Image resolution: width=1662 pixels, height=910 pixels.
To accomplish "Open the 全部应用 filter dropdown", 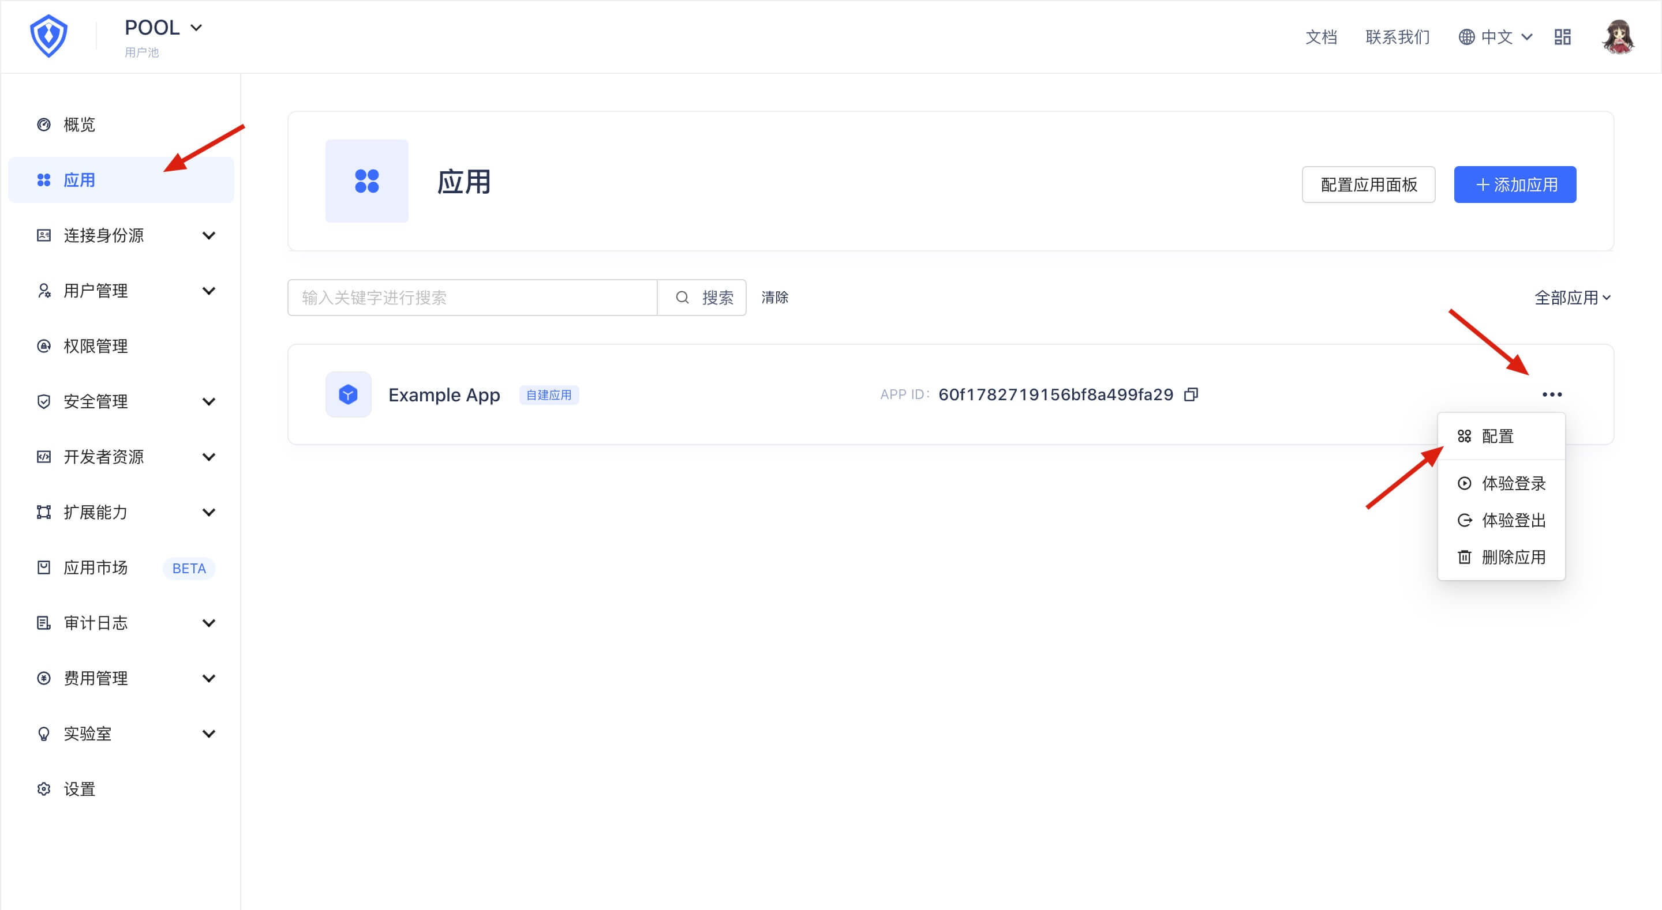I will (x=1571, y=298).
